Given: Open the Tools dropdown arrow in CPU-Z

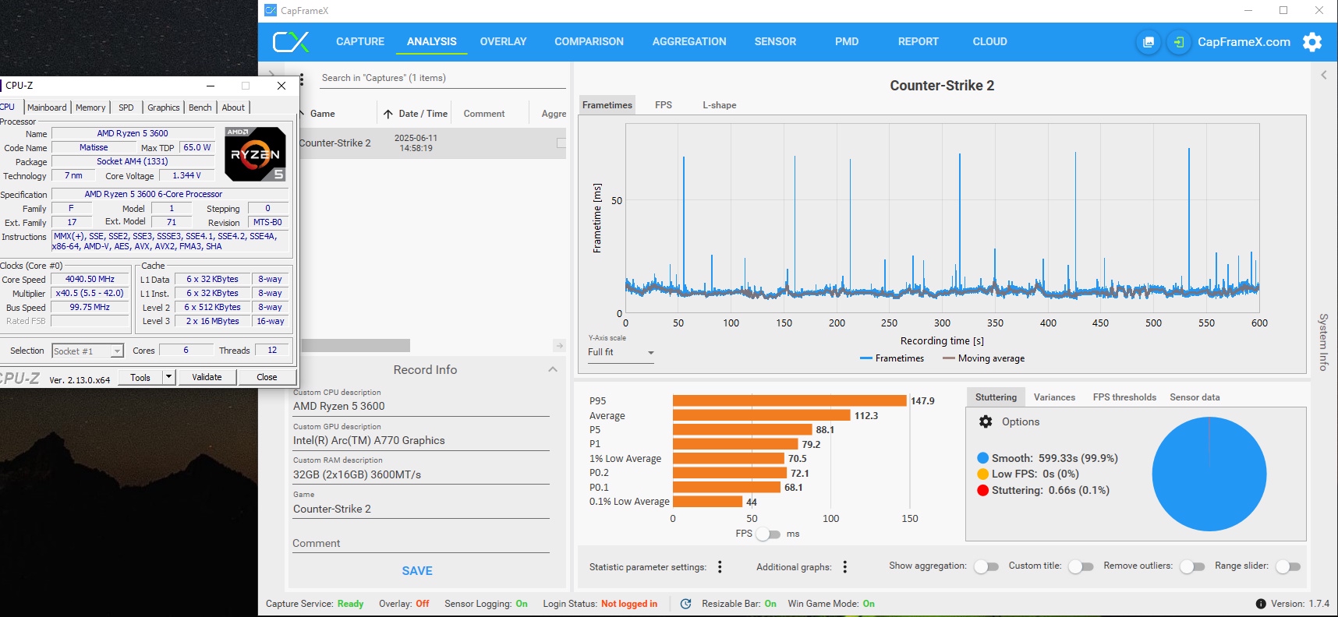Looking at the screenshot, I should coord(168,377).
